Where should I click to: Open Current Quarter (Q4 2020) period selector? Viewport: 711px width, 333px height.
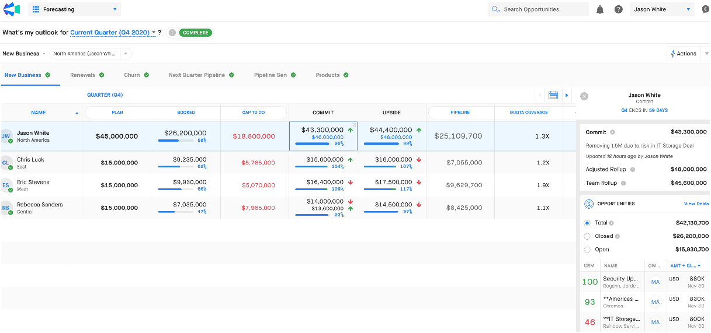(x=113, y=33)
